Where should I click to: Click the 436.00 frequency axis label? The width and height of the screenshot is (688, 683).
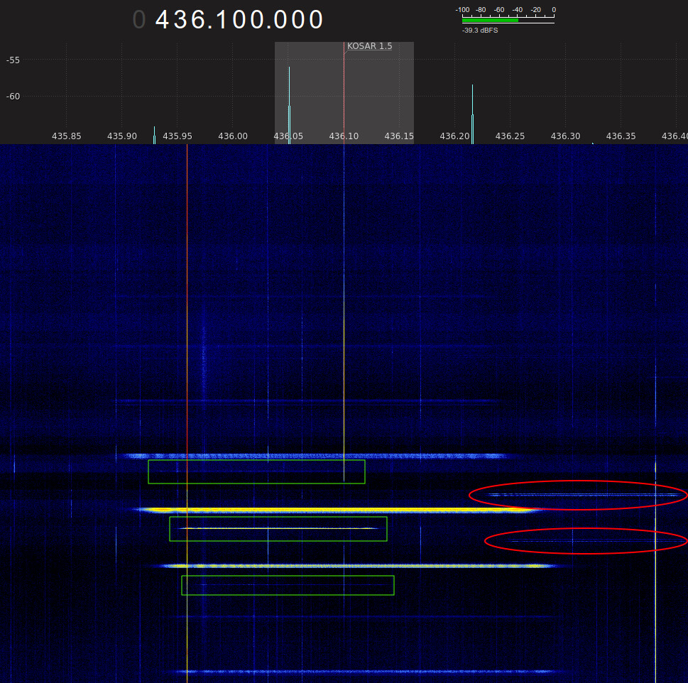coord(233,136)
